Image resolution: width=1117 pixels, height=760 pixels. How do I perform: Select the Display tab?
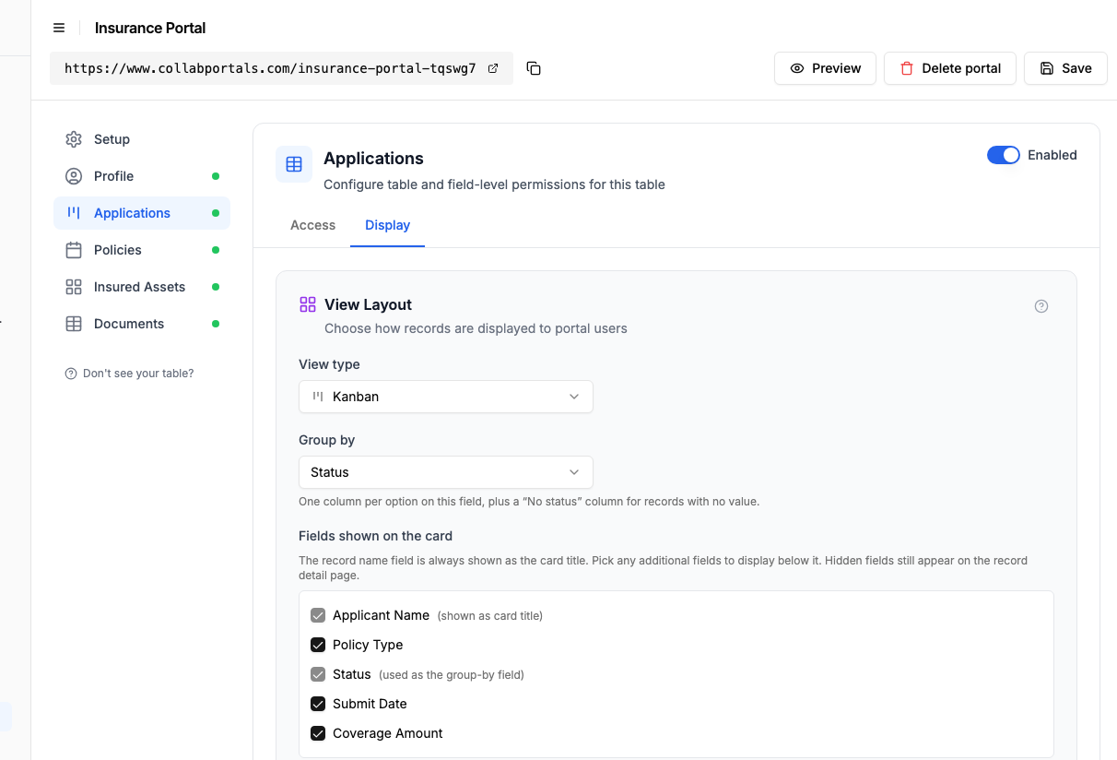(387, 225)
